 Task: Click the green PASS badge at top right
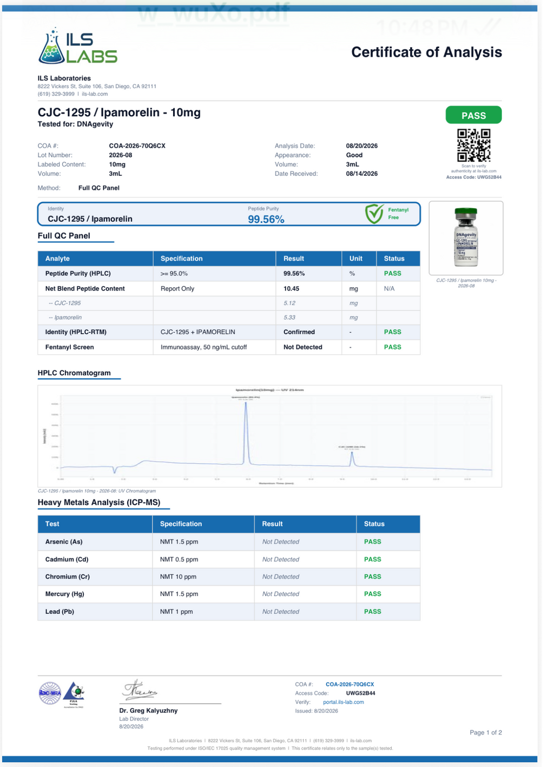point(473,115)
